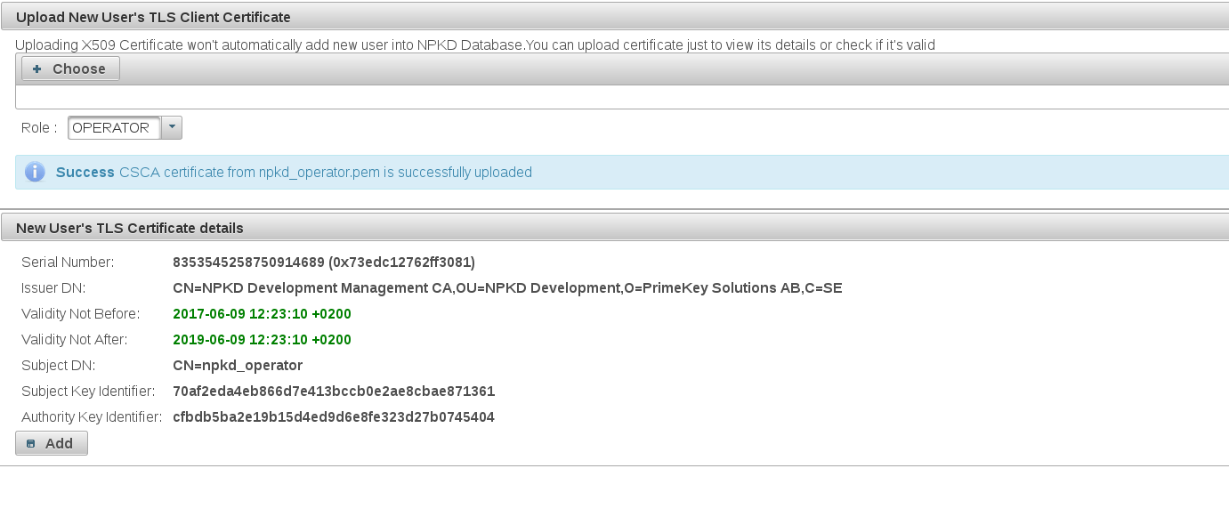This screenshot has width=1229, height=517.
Task: Click the Subject Key Identifier hash value
Action: (x=334, y=392)
